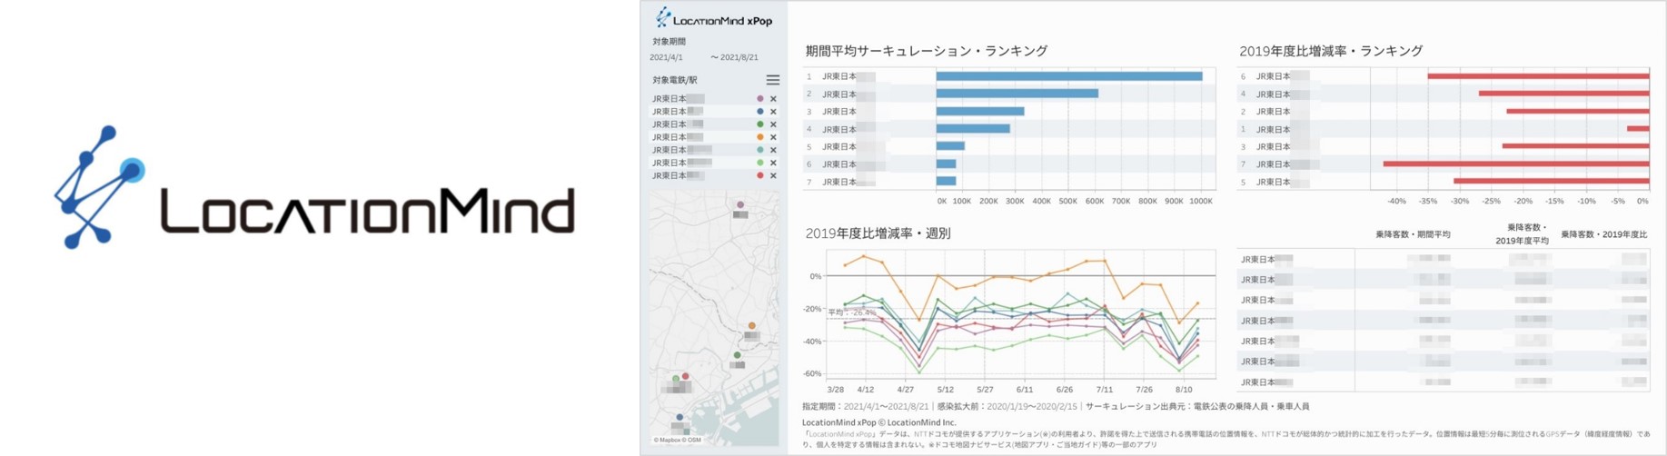Remove the station with the dark green dot
Image resolution: width=1667 pixels, height=456 pixels.
click(x=773, y=124)
